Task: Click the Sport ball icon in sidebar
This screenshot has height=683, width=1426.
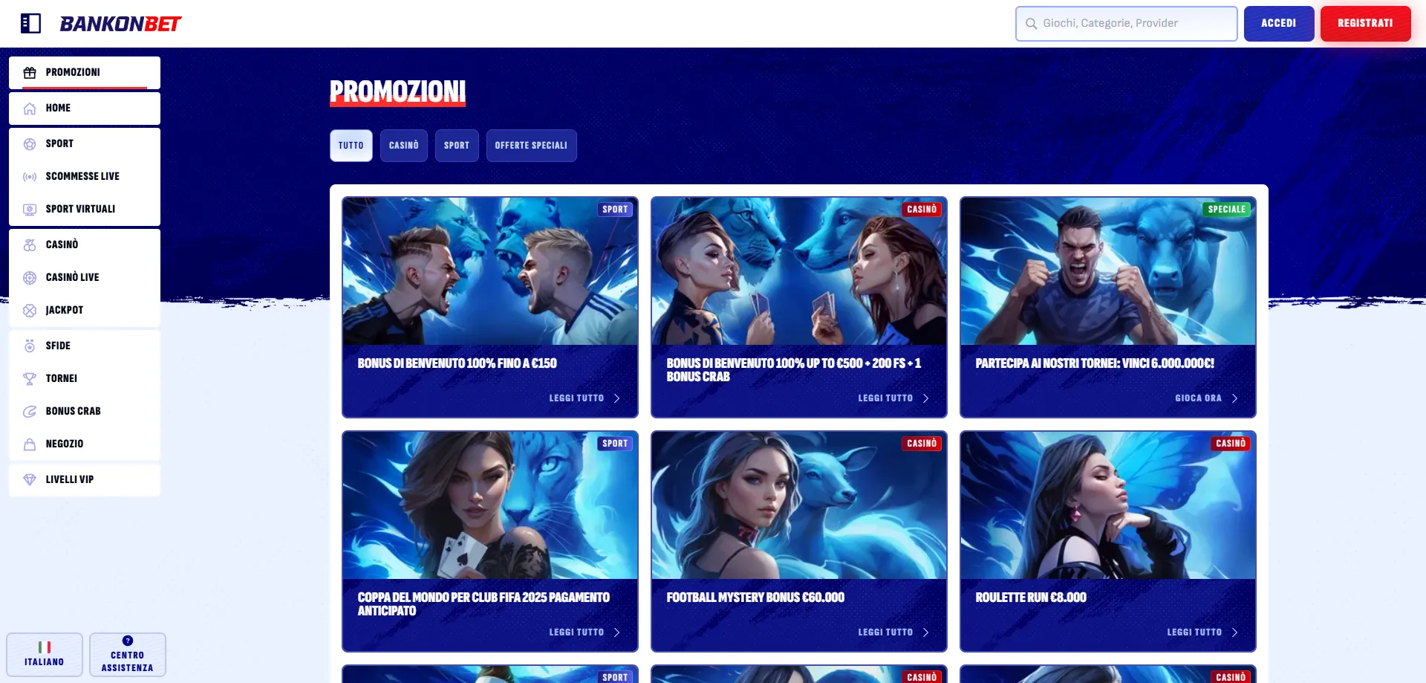Action: 30,144
